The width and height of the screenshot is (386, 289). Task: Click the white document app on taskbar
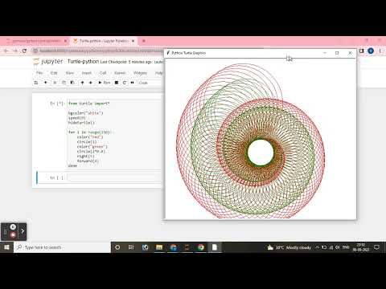[215, 247]
